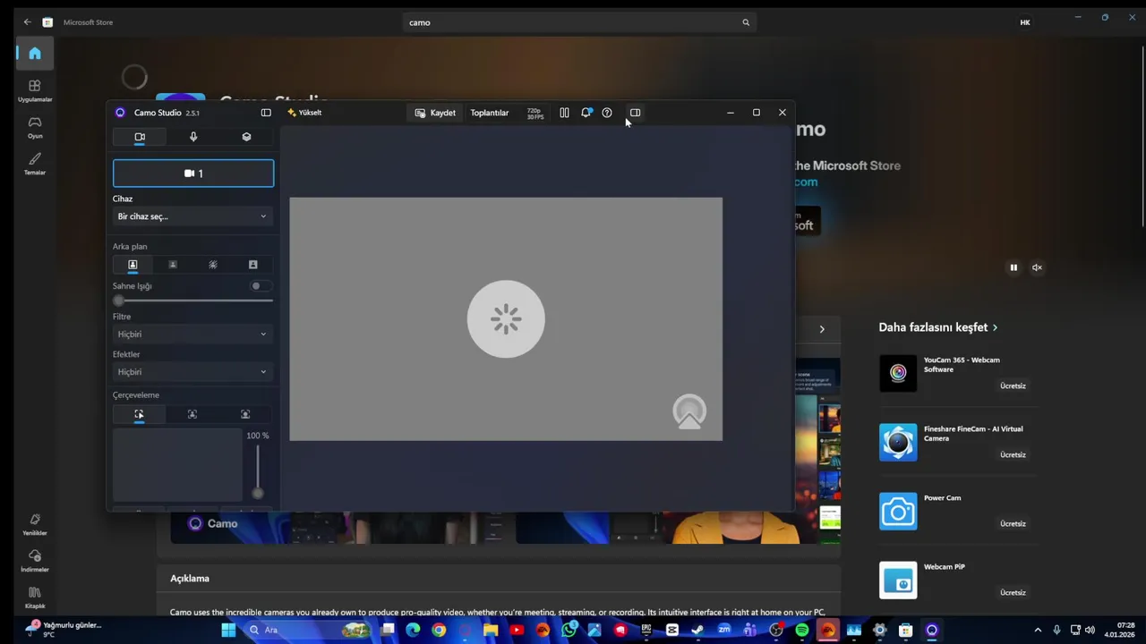Open the Temalar section in Store
Screen dimensions: 1146x644
pyautogui.click(x=35, y=164)
